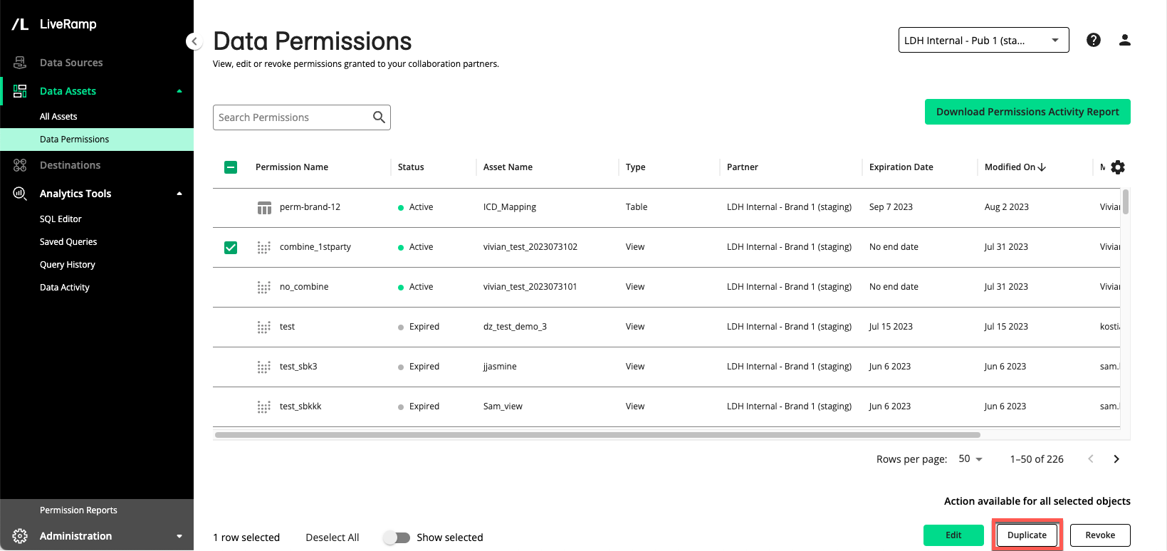This screenshot has height=551, width=1167.
Task: Click view icon beside test_sbk3
Action: tap(263, 367)
